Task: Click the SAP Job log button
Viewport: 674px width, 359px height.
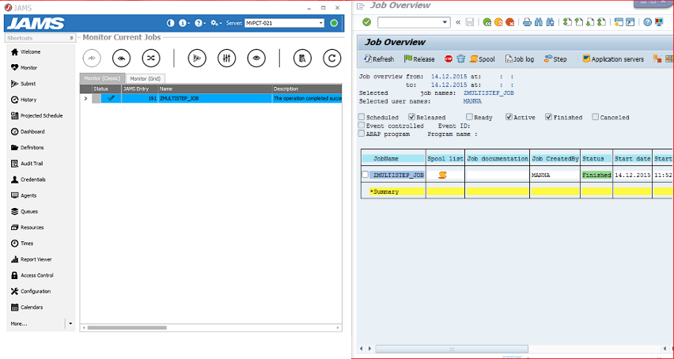Action: pos(519,59)
